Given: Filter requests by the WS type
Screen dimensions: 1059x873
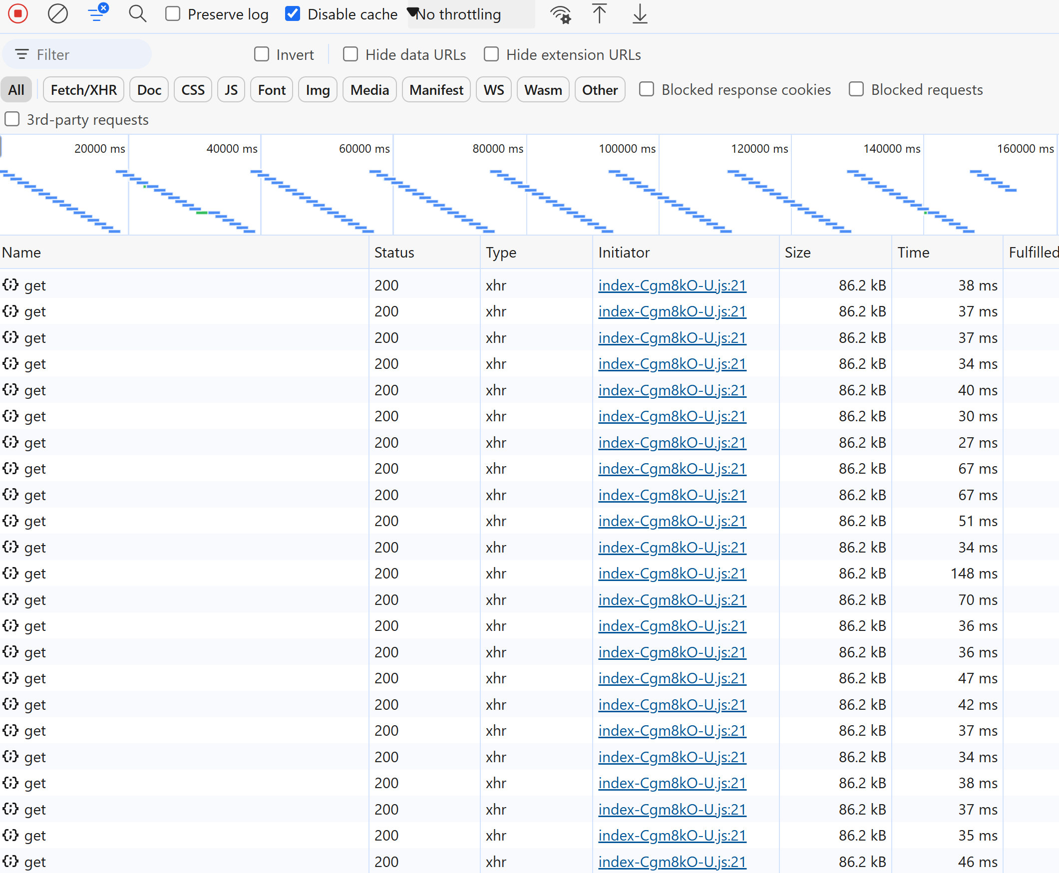Looking at the screenshot, I should click(x=493, y=89).
